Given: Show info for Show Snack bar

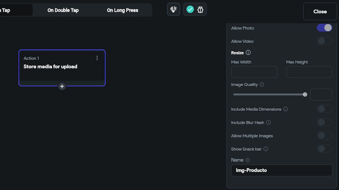Looking at the screenshot, I should pos(266,149).
